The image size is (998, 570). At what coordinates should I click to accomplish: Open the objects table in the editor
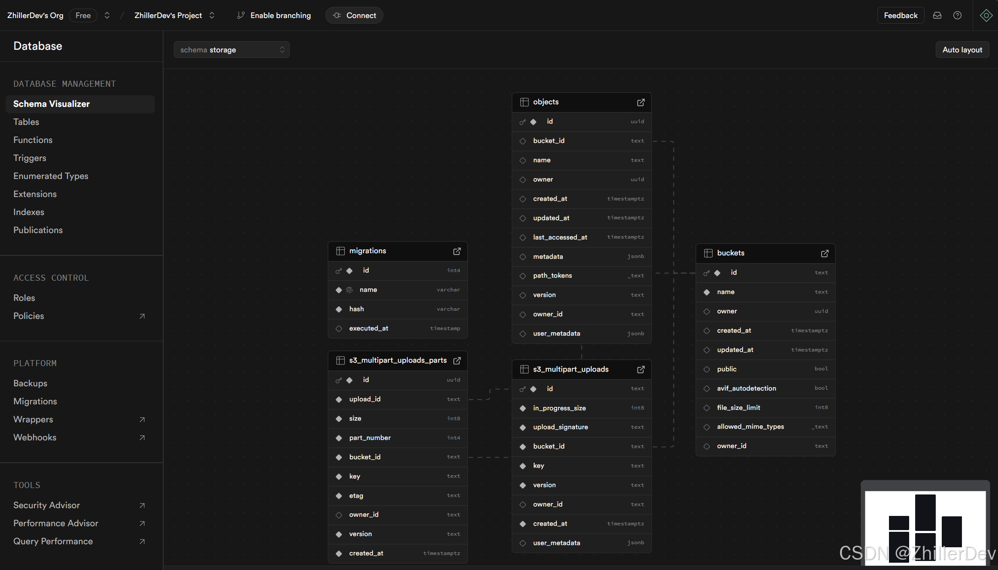(x=640, y=102)
